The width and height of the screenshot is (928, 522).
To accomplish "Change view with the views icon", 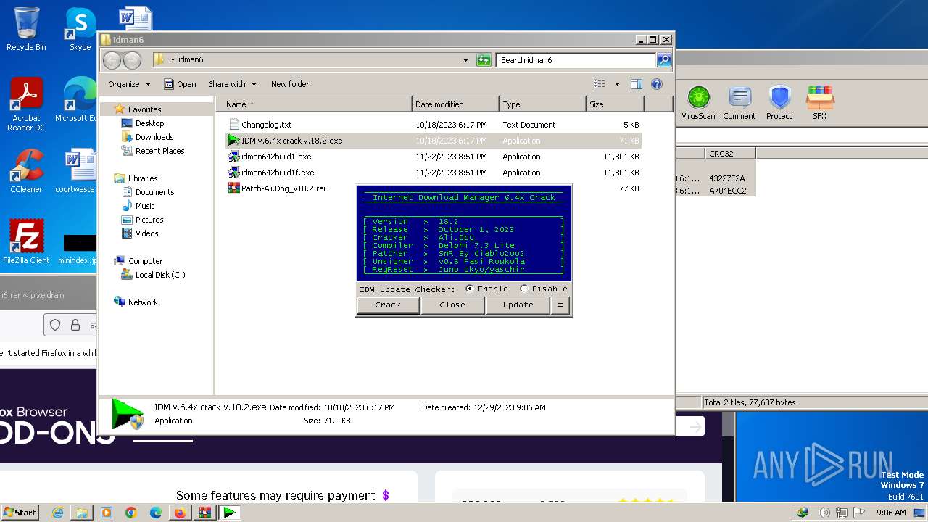I will point(600,84).
